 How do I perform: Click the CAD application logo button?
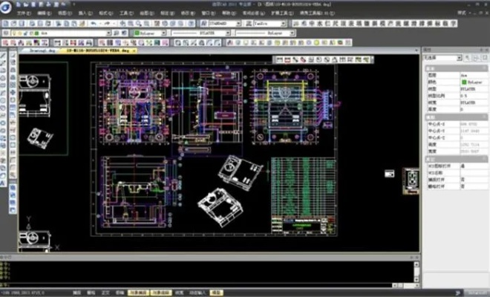tap(6, 9)
